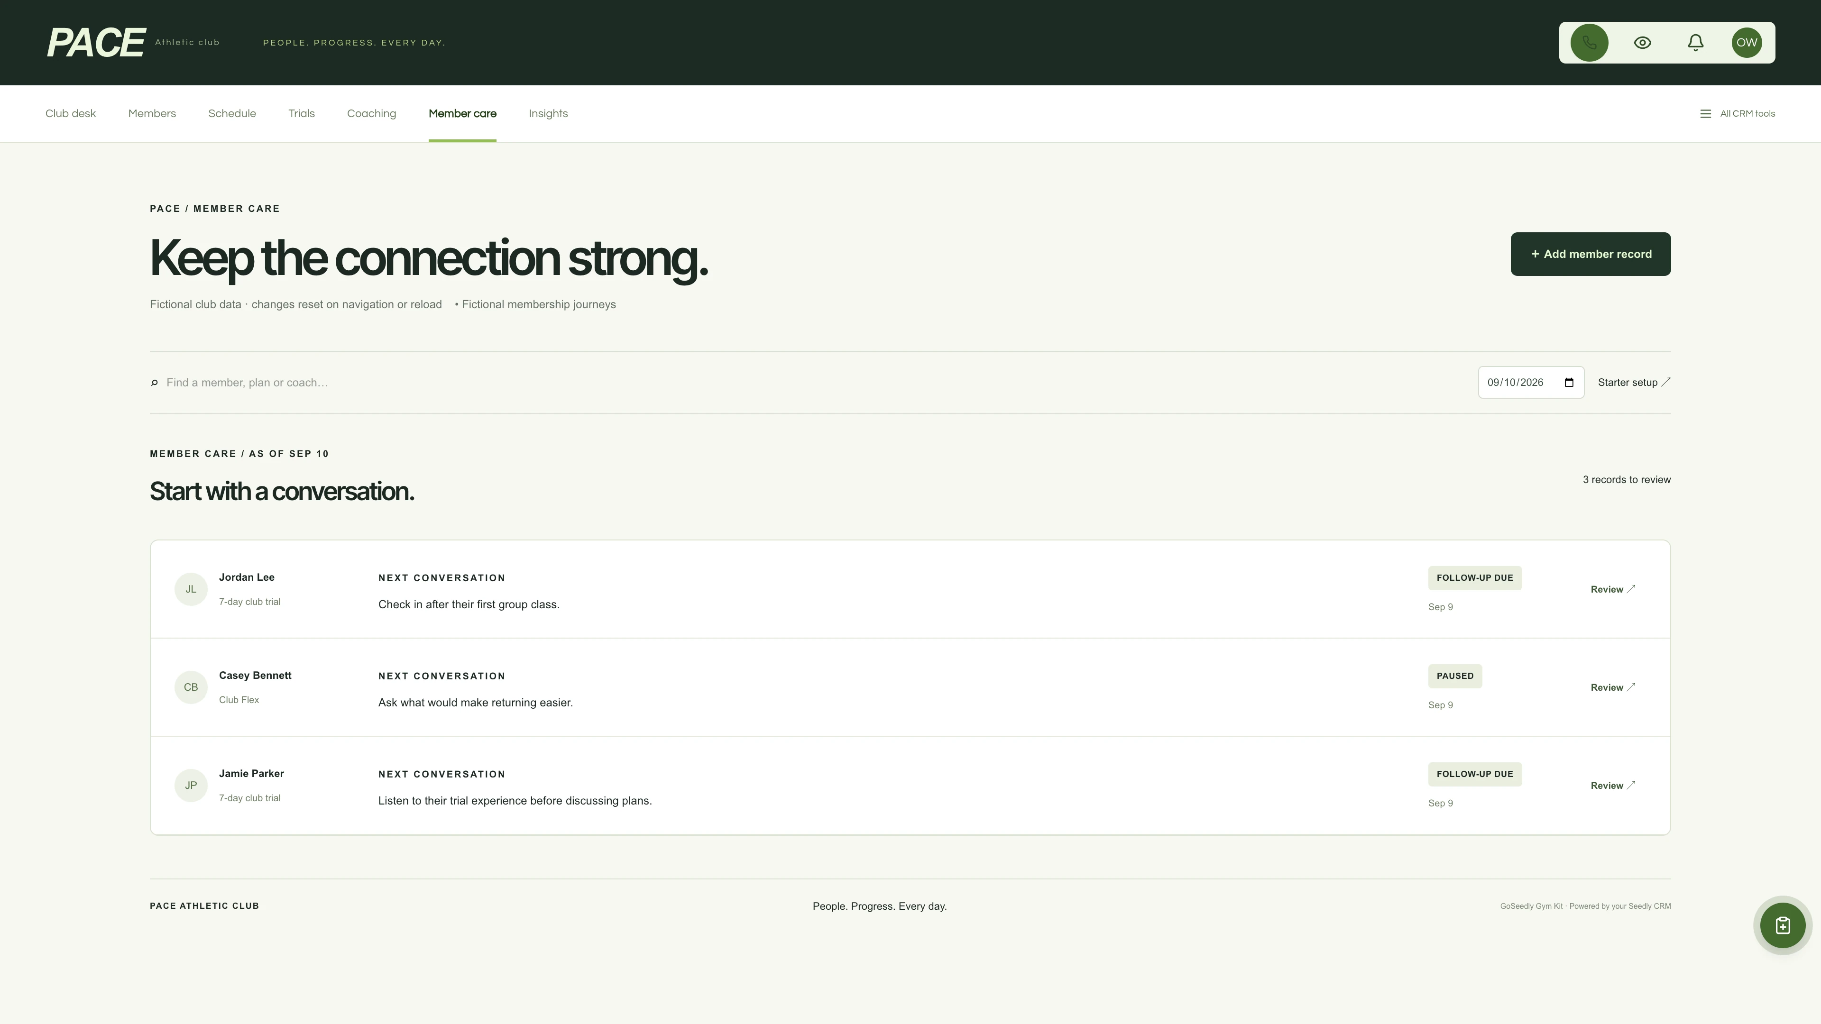Toggle the eye visibility icon in header
Image resolution: width=1821 pixels, height=1024 pixels.
(x=1642, y=42)
